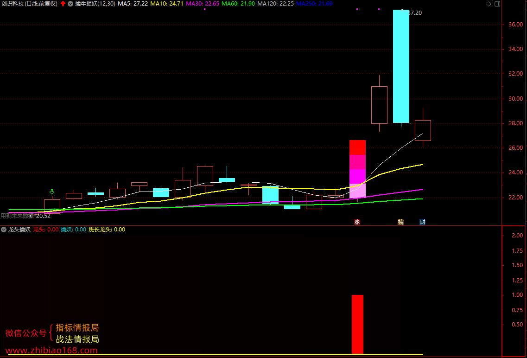Click the 龙头: 0.00 value label

(46, 230)
